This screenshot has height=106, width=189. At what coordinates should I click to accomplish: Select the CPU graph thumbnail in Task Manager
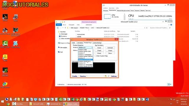point(107,16)
